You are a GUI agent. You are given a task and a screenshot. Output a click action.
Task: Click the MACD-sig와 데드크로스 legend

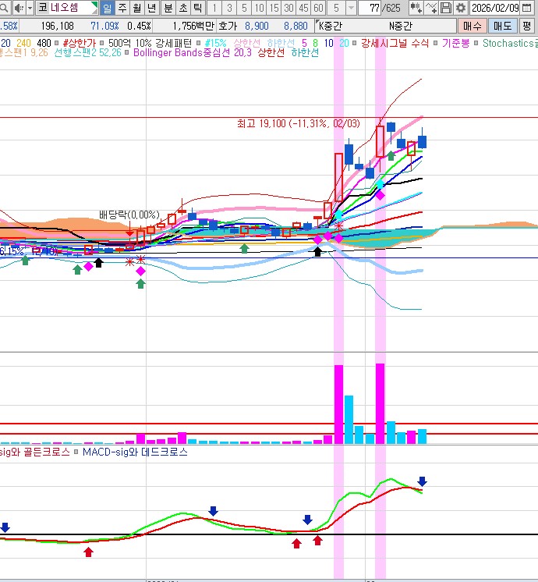pos(135,452)
